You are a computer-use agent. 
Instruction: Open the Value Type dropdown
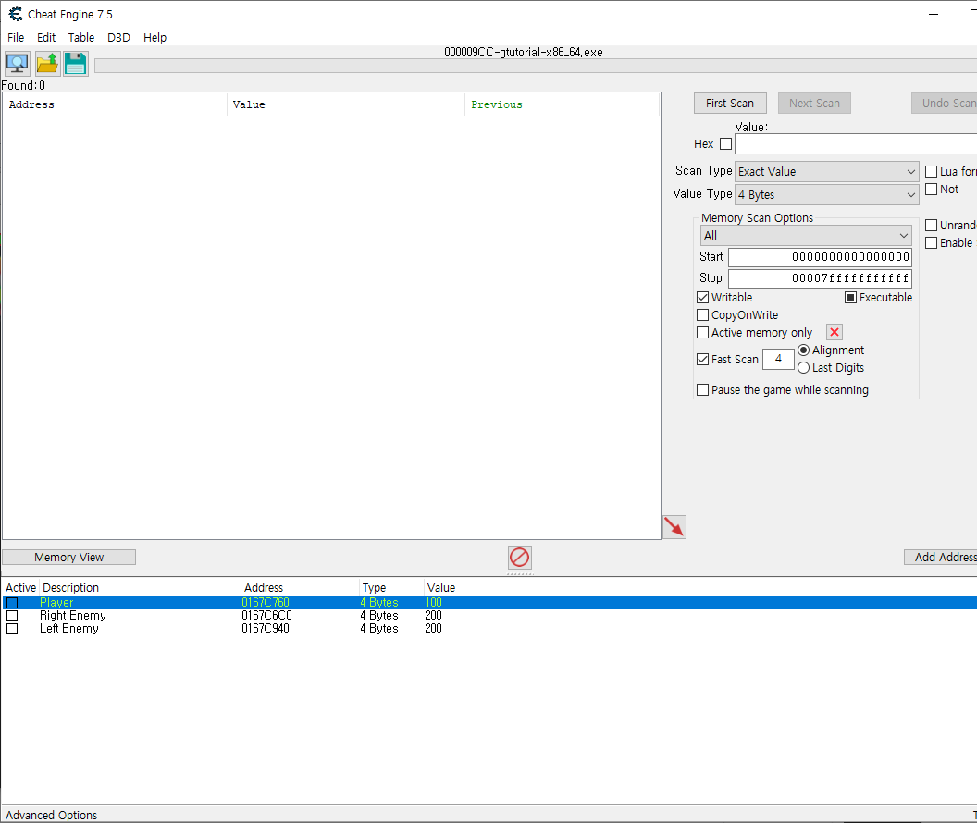(x=827, y=195)
